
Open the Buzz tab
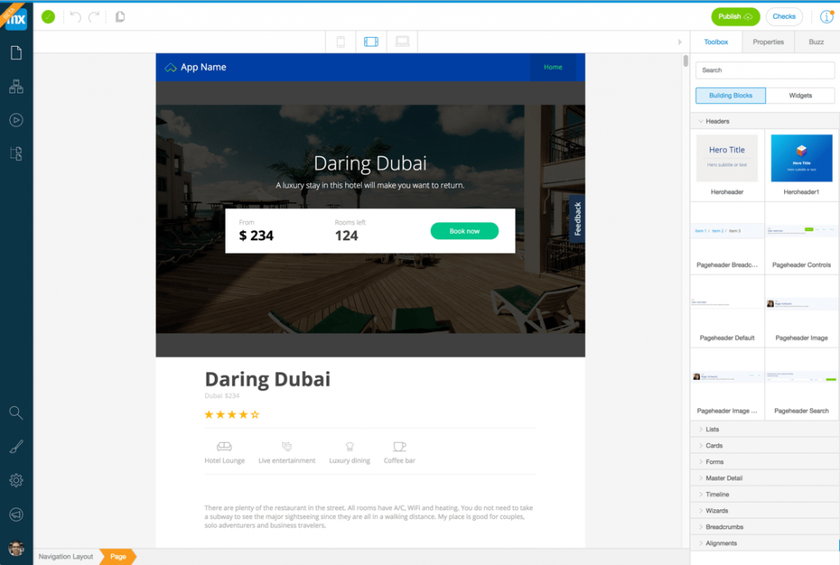pos(816,42)
